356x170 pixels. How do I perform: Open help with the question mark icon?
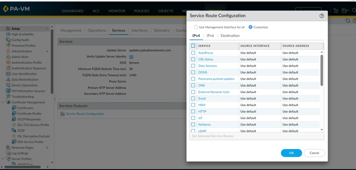click(322, 16)
